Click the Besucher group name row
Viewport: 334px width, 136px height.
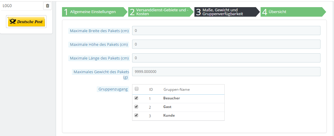click(172, 98)
